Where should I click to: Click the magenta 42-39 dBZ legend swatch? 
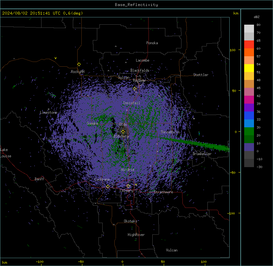(x=249, y=100)
